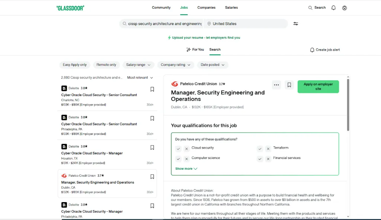Confirm Cloud security qualification with checkmark

179,149
